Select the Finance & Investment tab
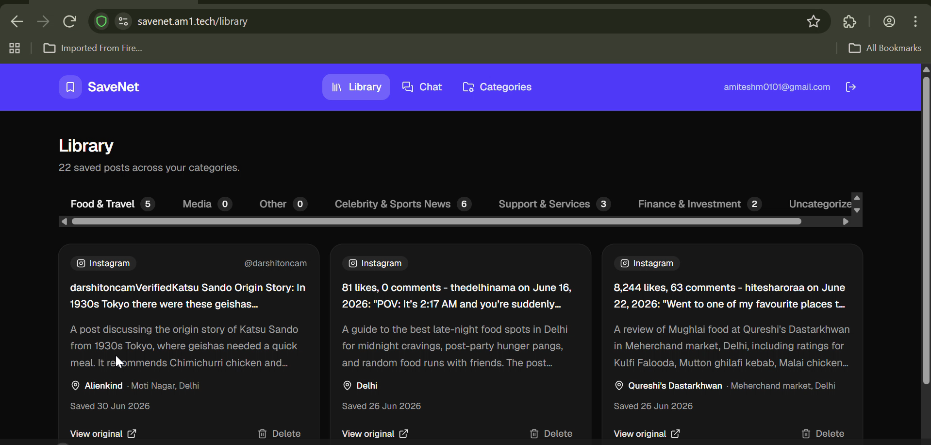Image resolution: width=931 pixels, height=445 pixels. click(x=699, y=204)
